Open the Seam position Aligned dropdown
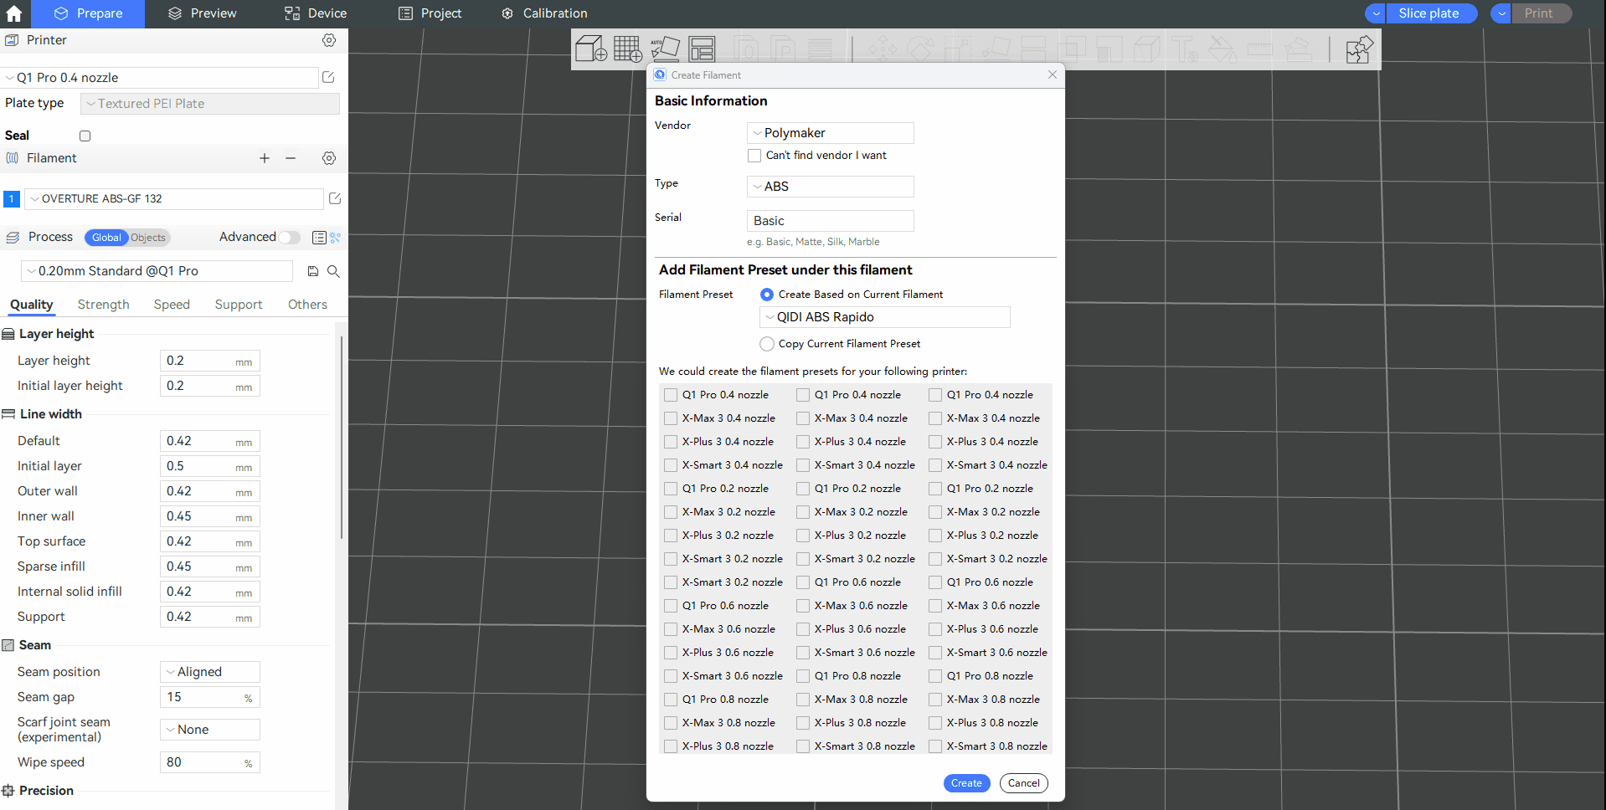The image size is (1606, 810). click(x=210, y=672)
